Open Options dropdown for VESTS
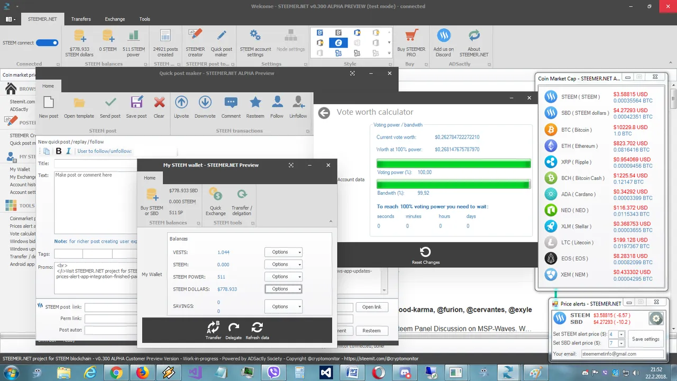Screen dimensions: 677x381 (x=283, y=252)
